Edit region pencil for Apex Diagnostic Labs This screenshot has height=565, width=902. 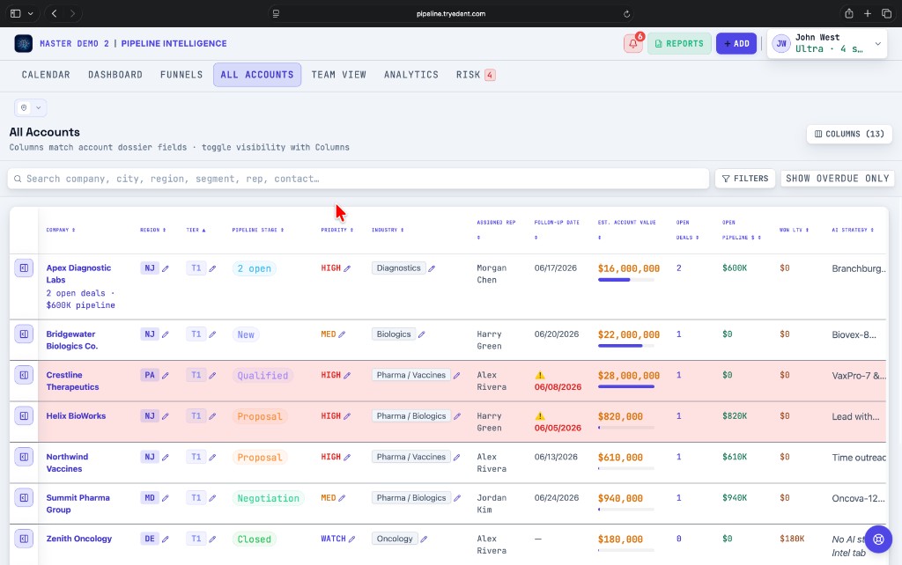(166, 268)
